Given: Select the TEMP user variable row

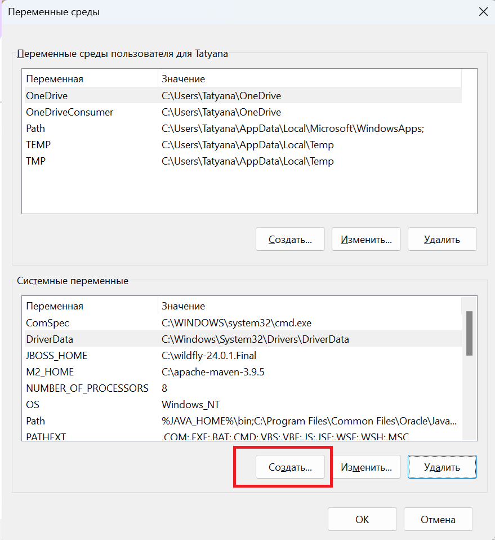Looking at the screenshot, I should coord(38,145).
